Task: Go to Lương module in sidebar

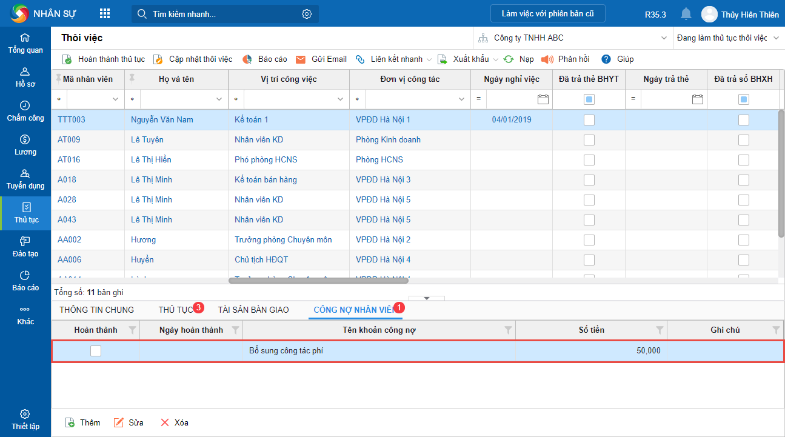Action: tap(25, 145)
